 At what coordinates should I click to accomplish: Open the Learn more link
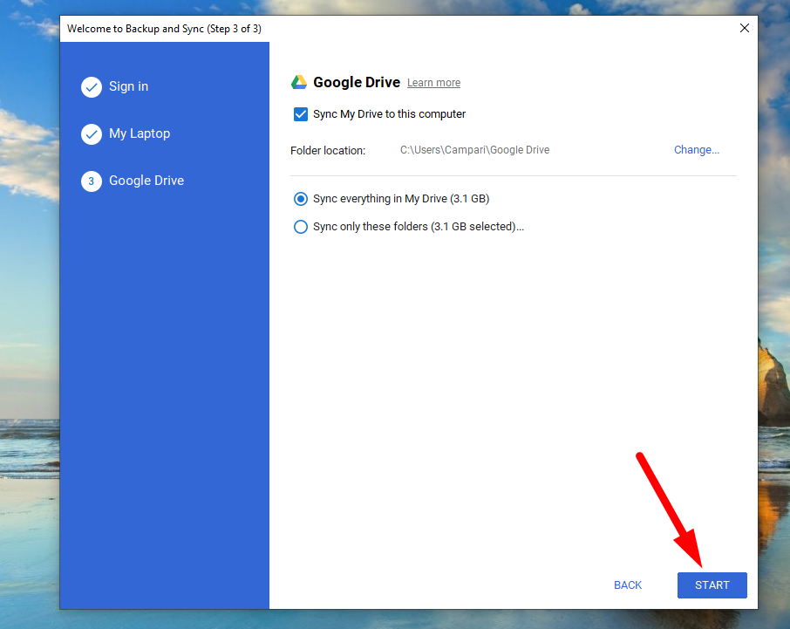(x=433, y=83)
